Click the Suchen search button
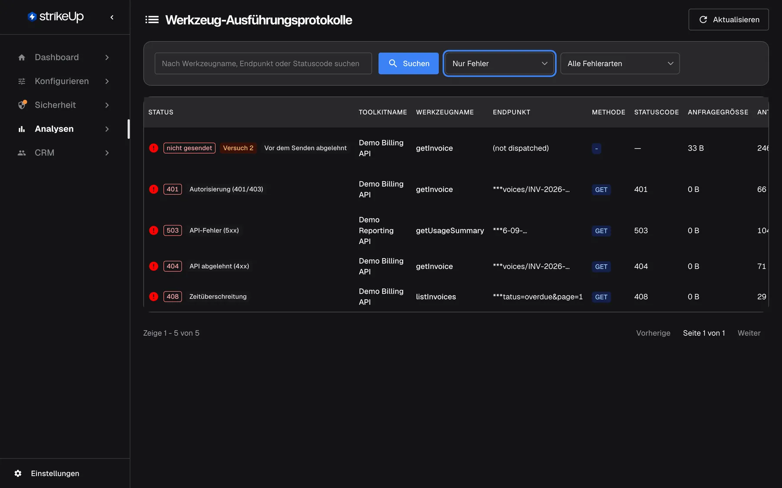This screenshot has height=488, width=782. [x=408, y=63]
